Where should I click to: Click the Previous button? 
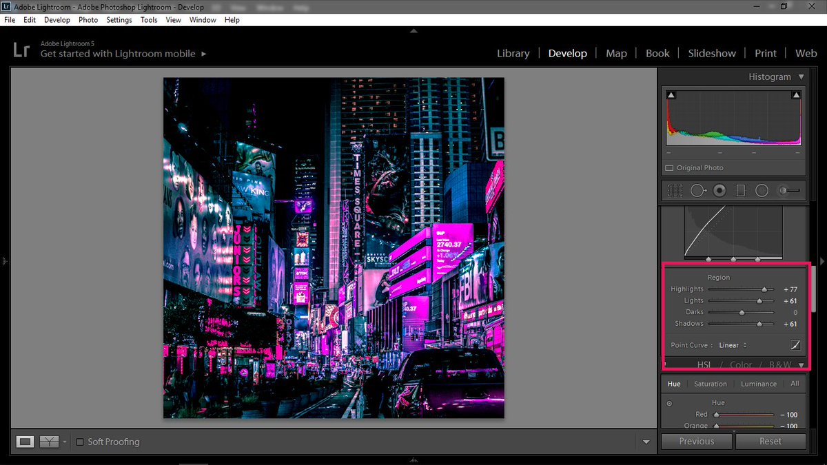tap(696, 442)
